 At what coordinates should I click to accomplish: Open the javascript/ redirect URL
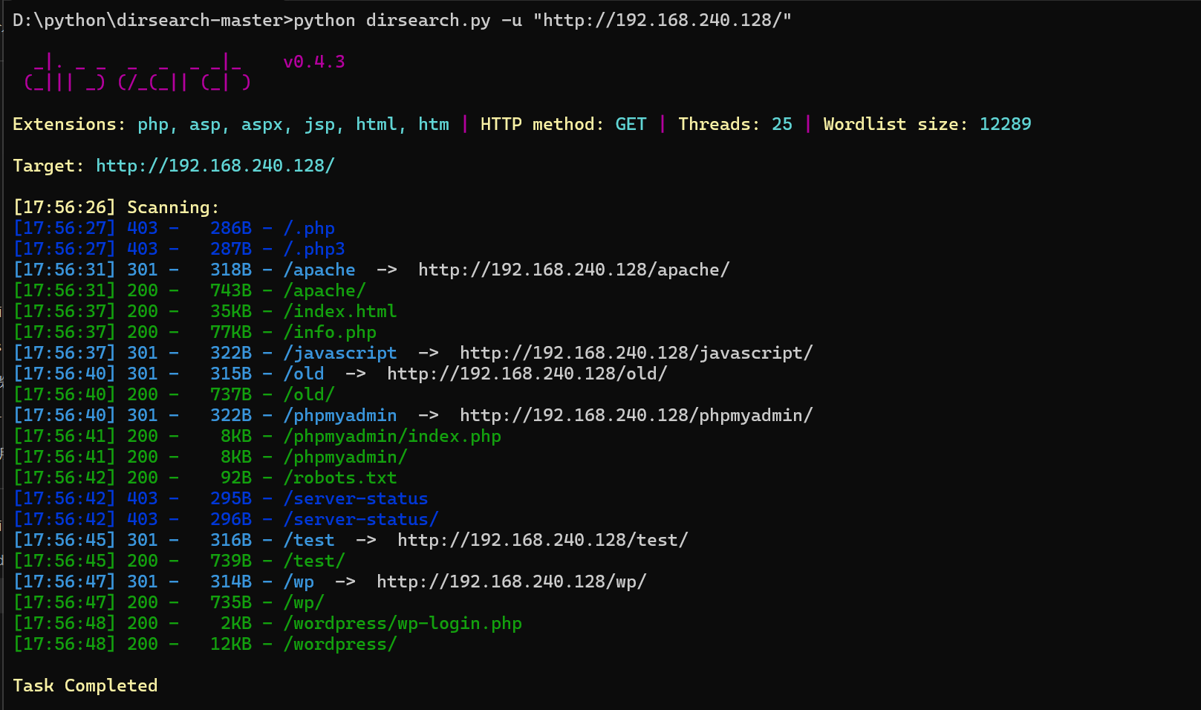click(636, 353)
